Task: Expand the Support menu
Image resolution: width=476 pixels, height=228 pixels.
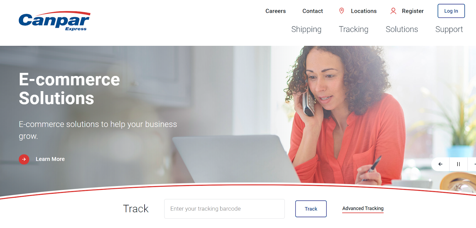Action: tap(449, 29)
